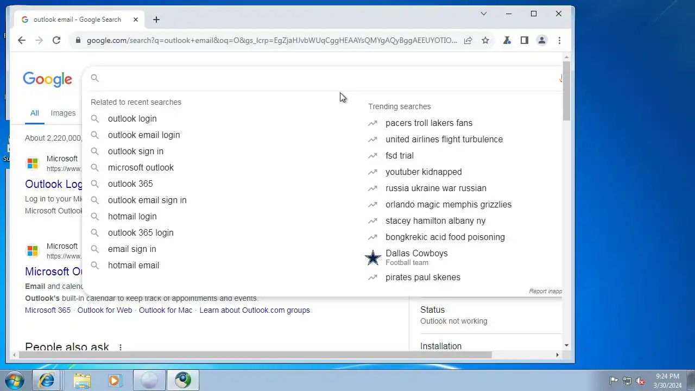
Task: Select the 'outlook 365' suggestion
Action: pyautogui.click(x=130, y=184)
